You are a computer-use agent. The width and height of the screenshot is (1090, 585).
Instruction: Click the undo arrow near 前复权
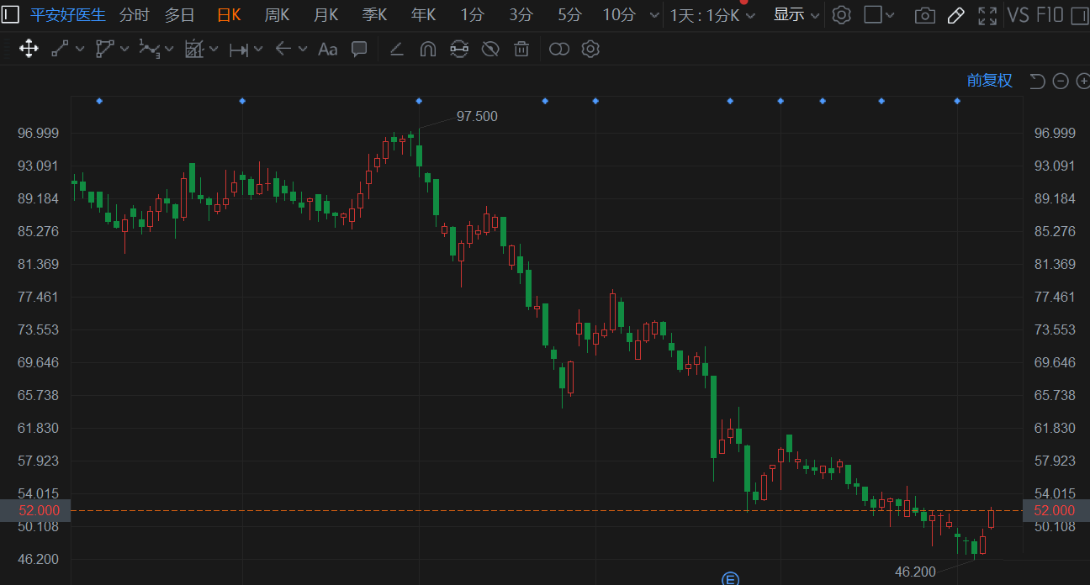click(1037, 81)
